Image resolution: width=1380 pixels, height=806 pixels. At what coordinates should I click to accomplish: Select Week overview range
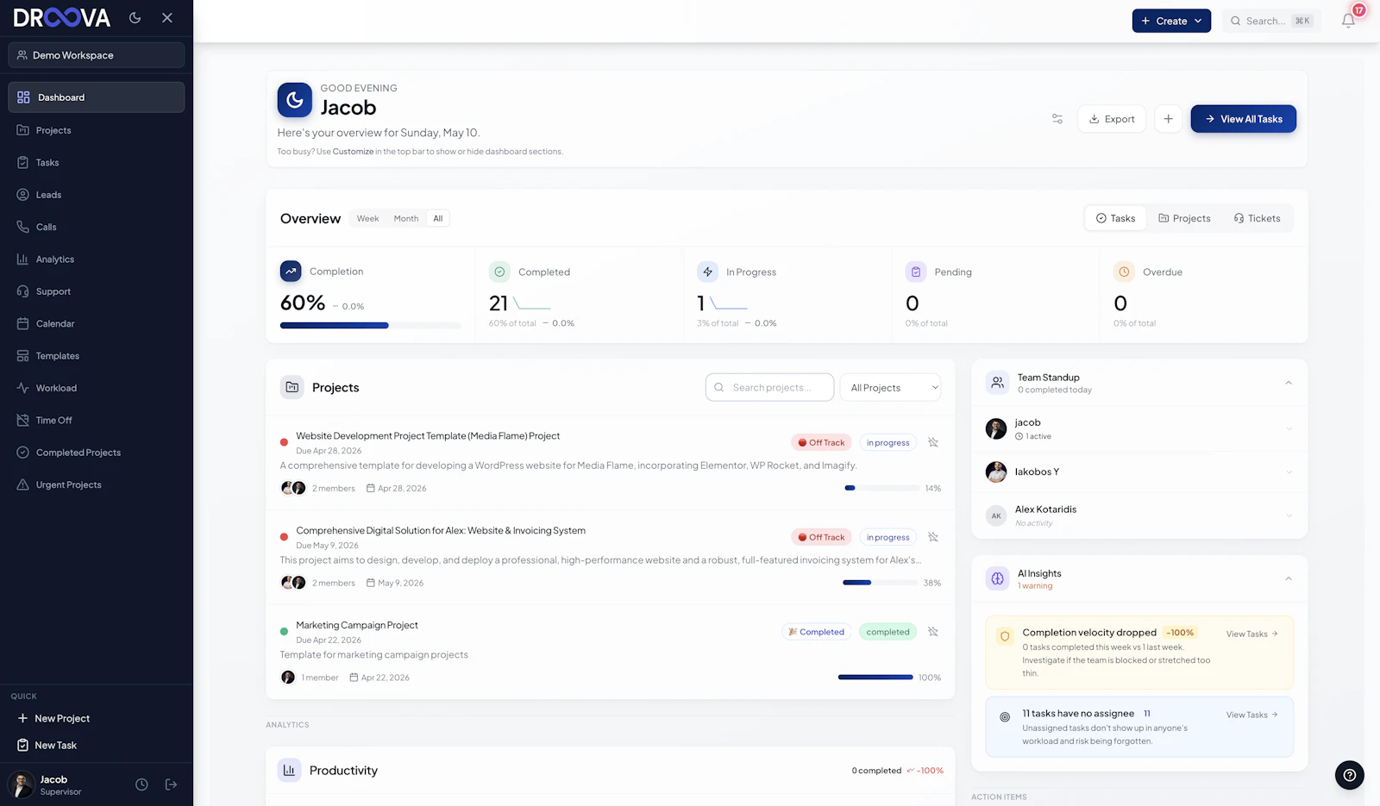[x=367, y=219]
